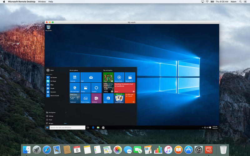Open the OneNote purple tile
The image size is (250, 156).
pyautogui.click(x=96, y=98)
